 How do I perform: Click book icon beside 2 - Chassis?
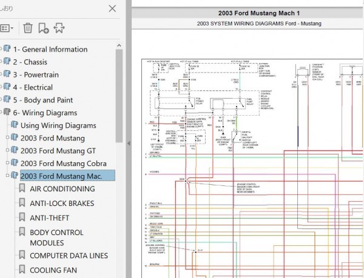7,61
